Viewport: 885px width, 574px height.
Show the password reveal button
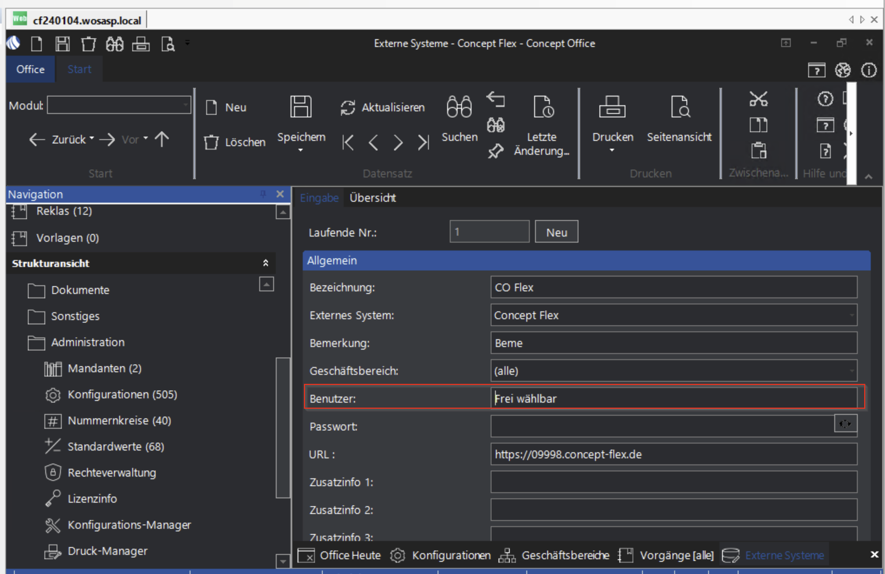click(845, 424)
